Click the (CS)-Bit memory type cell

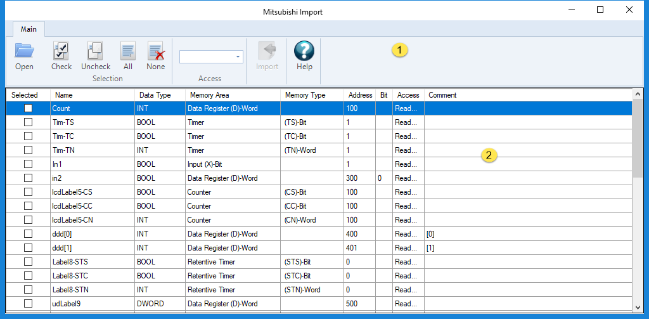[x=312, y=192]
